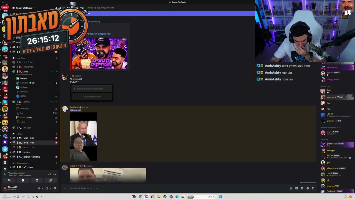Set a channel status for voice channel

coord(24,74)
